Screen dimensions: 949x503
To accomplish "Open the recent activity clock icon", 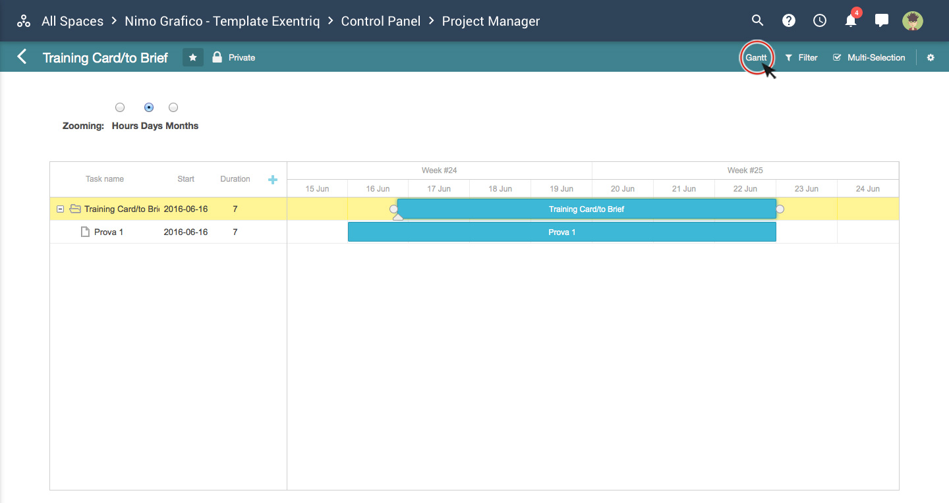I will coord(820,20).
